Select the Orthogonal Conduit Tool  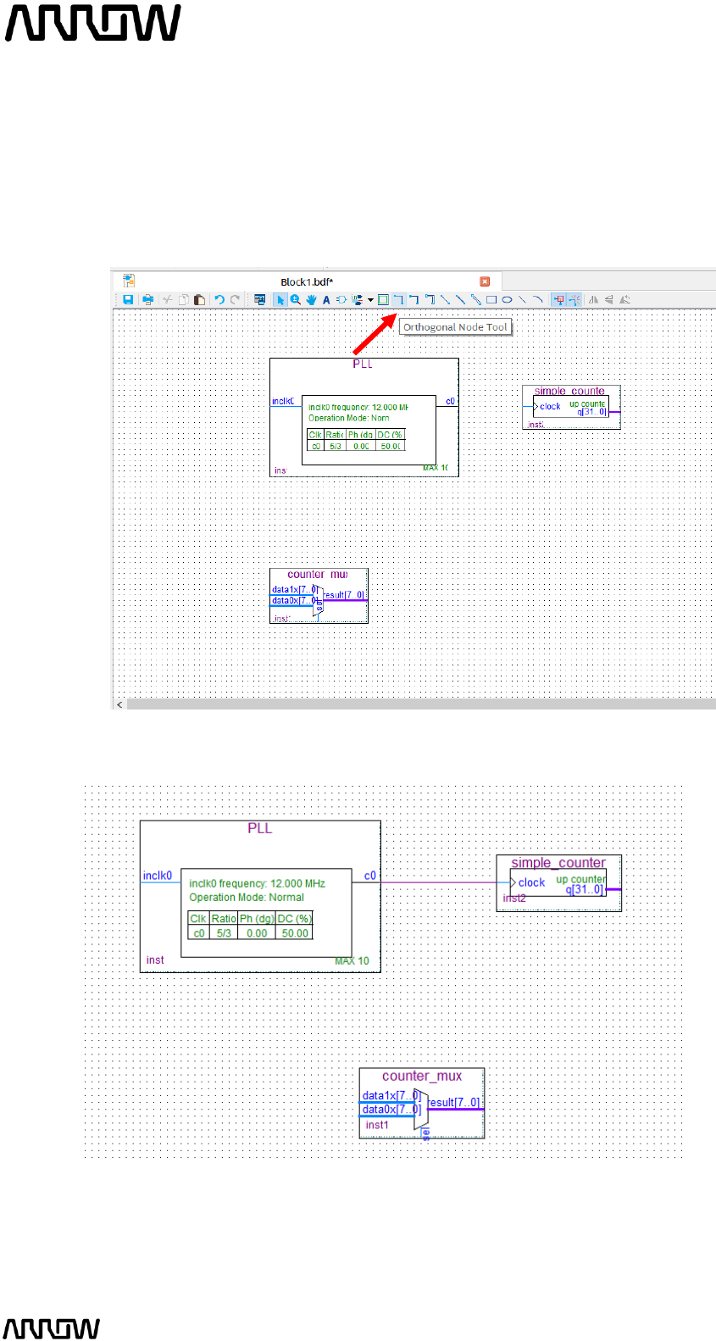click(430, 299)
